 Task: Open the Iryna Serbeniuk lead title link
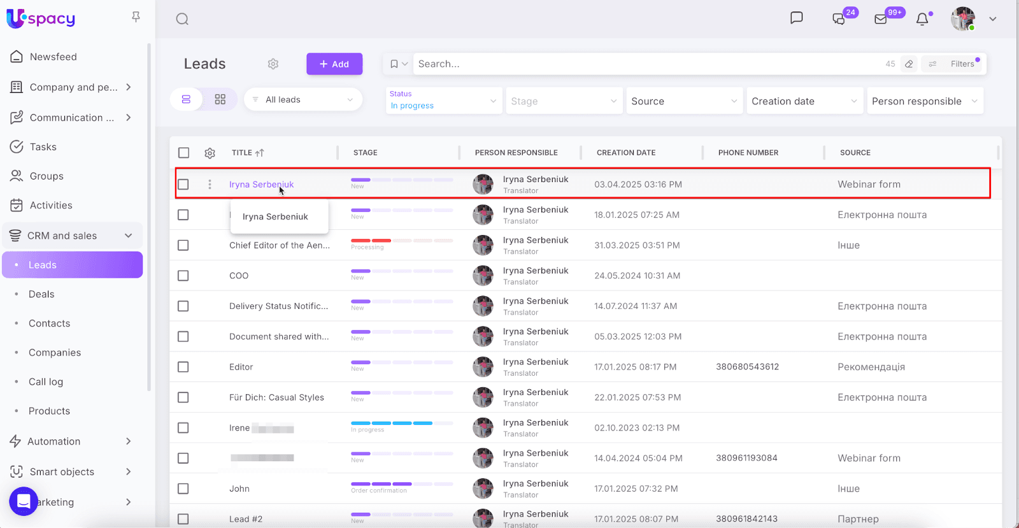pos(261,185)
